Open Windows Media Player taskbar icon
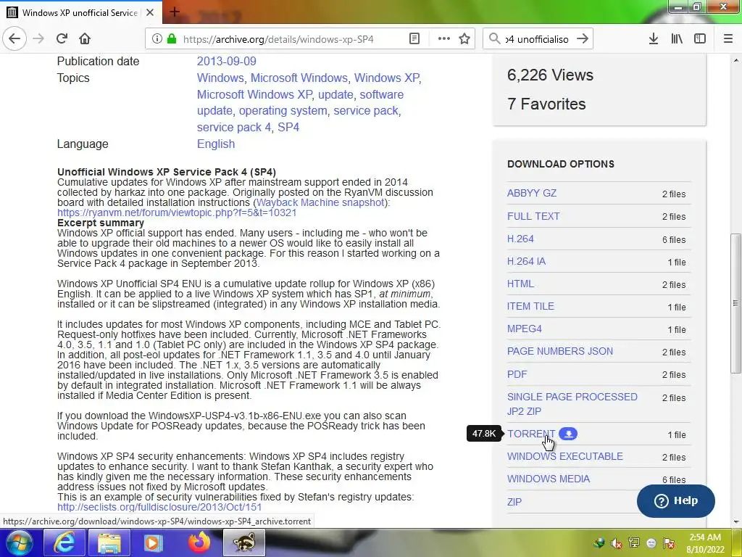742x557 pixels. click(x=153, y=542)
